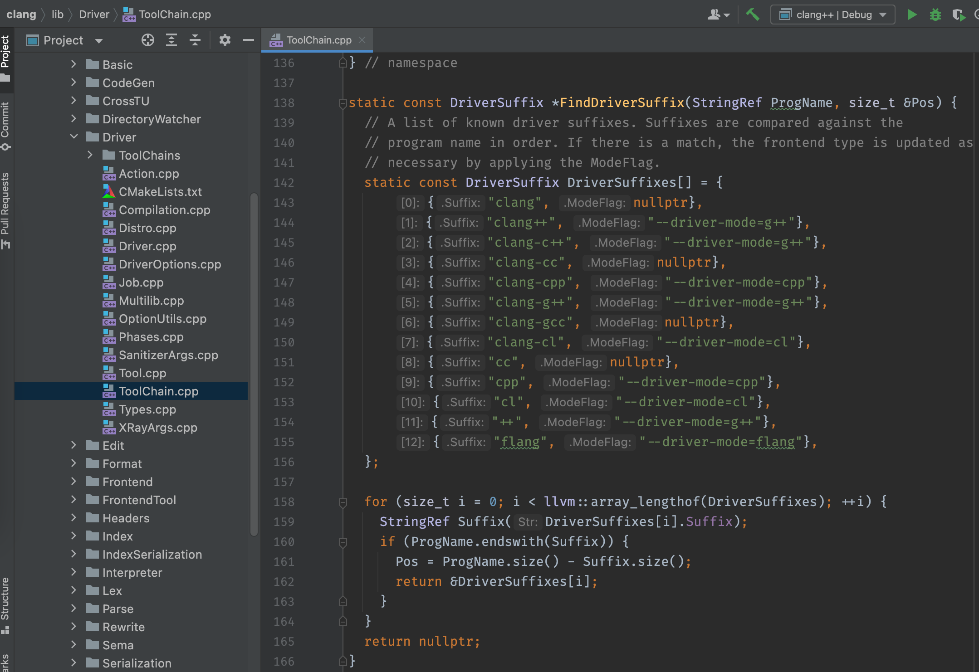The width and height of the screenshot is (979, 672).
Task: Hide the Project panel with minus icon
Action: click(248, 40)
